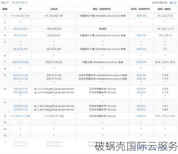
Task: Click hop number 2 in the first column
Action: (5, 22)
